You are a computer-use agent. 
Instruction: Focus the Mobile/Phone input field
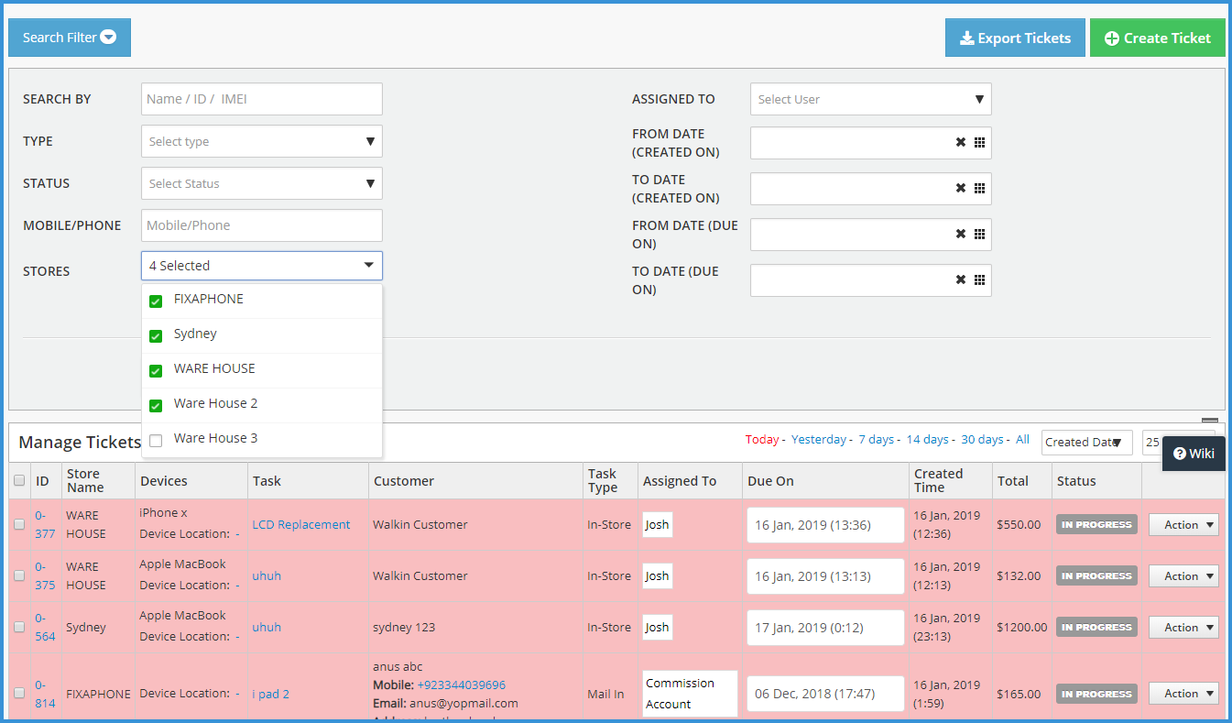point(262,225)
